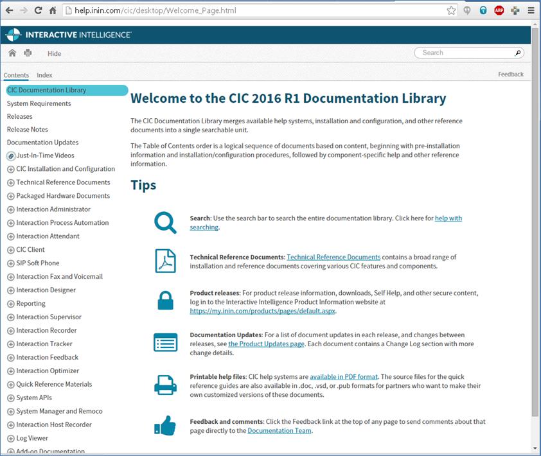
Task: Open the Chrome hamburger menu
Action: [531, 10]
